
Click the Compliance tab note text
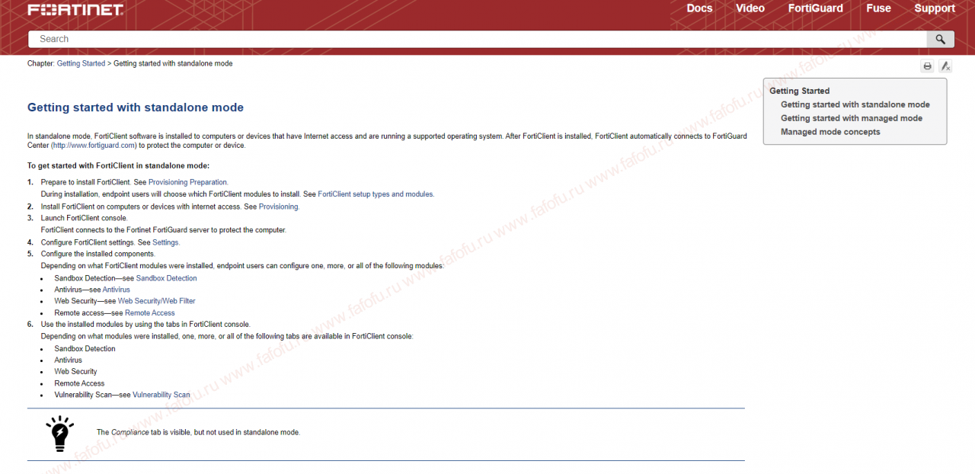(x=198, y=432)
